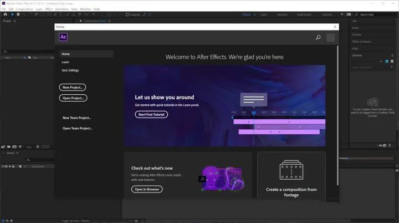The image size is (399, 223).
Task: Click the film strip composition icon
Action: [x=291, y=170]
